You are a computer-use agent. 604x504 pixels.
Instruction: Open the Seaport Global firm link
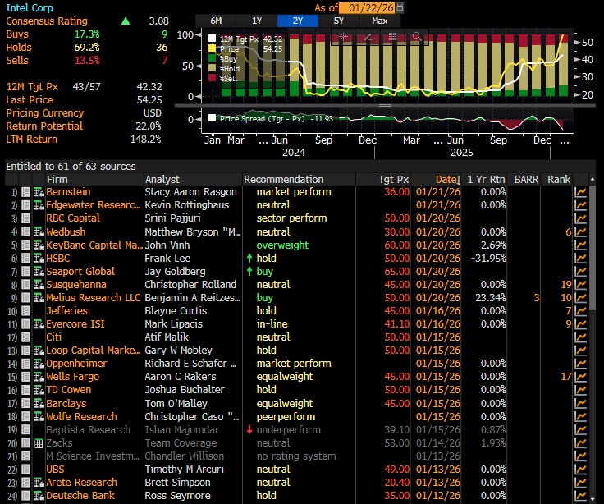[80, 271]
